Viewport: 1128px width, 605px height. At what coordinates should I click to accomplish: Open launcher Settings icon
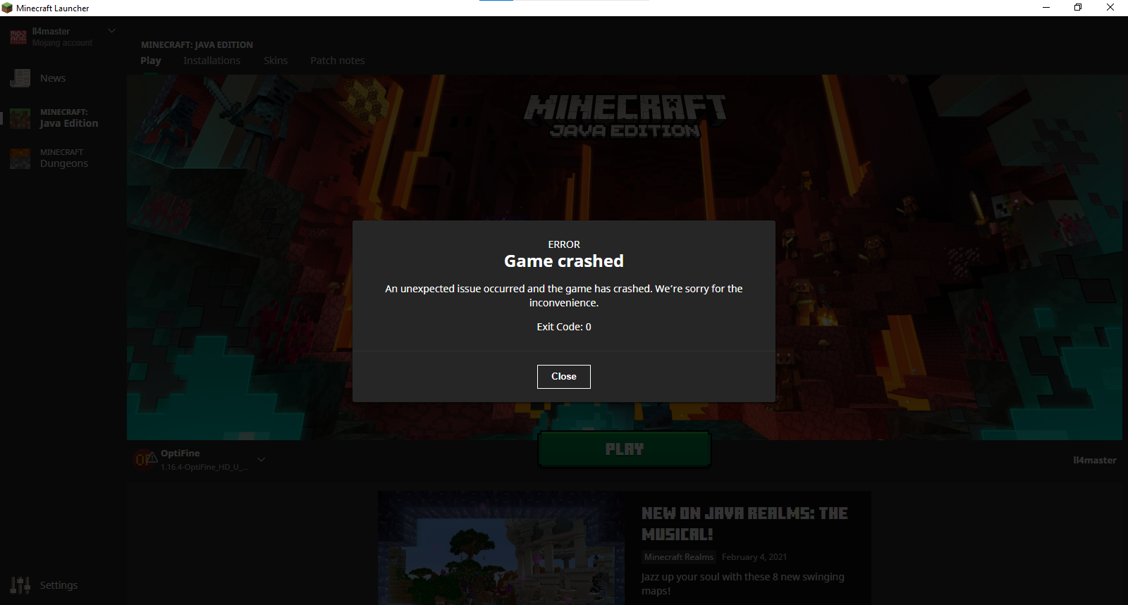pyautogui.click(x=20, y=585)
